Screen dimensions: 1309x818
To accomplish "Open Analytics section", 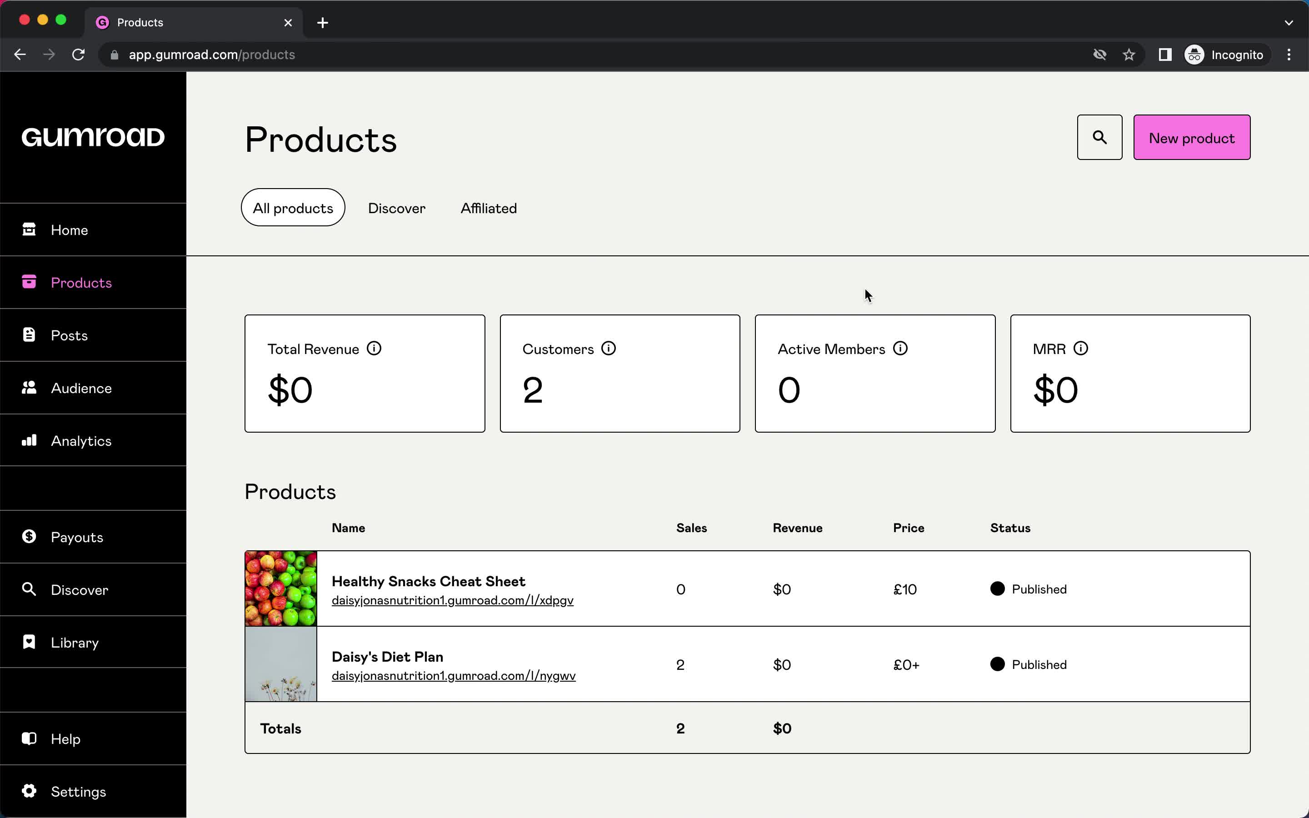I will tap(81, 440).
